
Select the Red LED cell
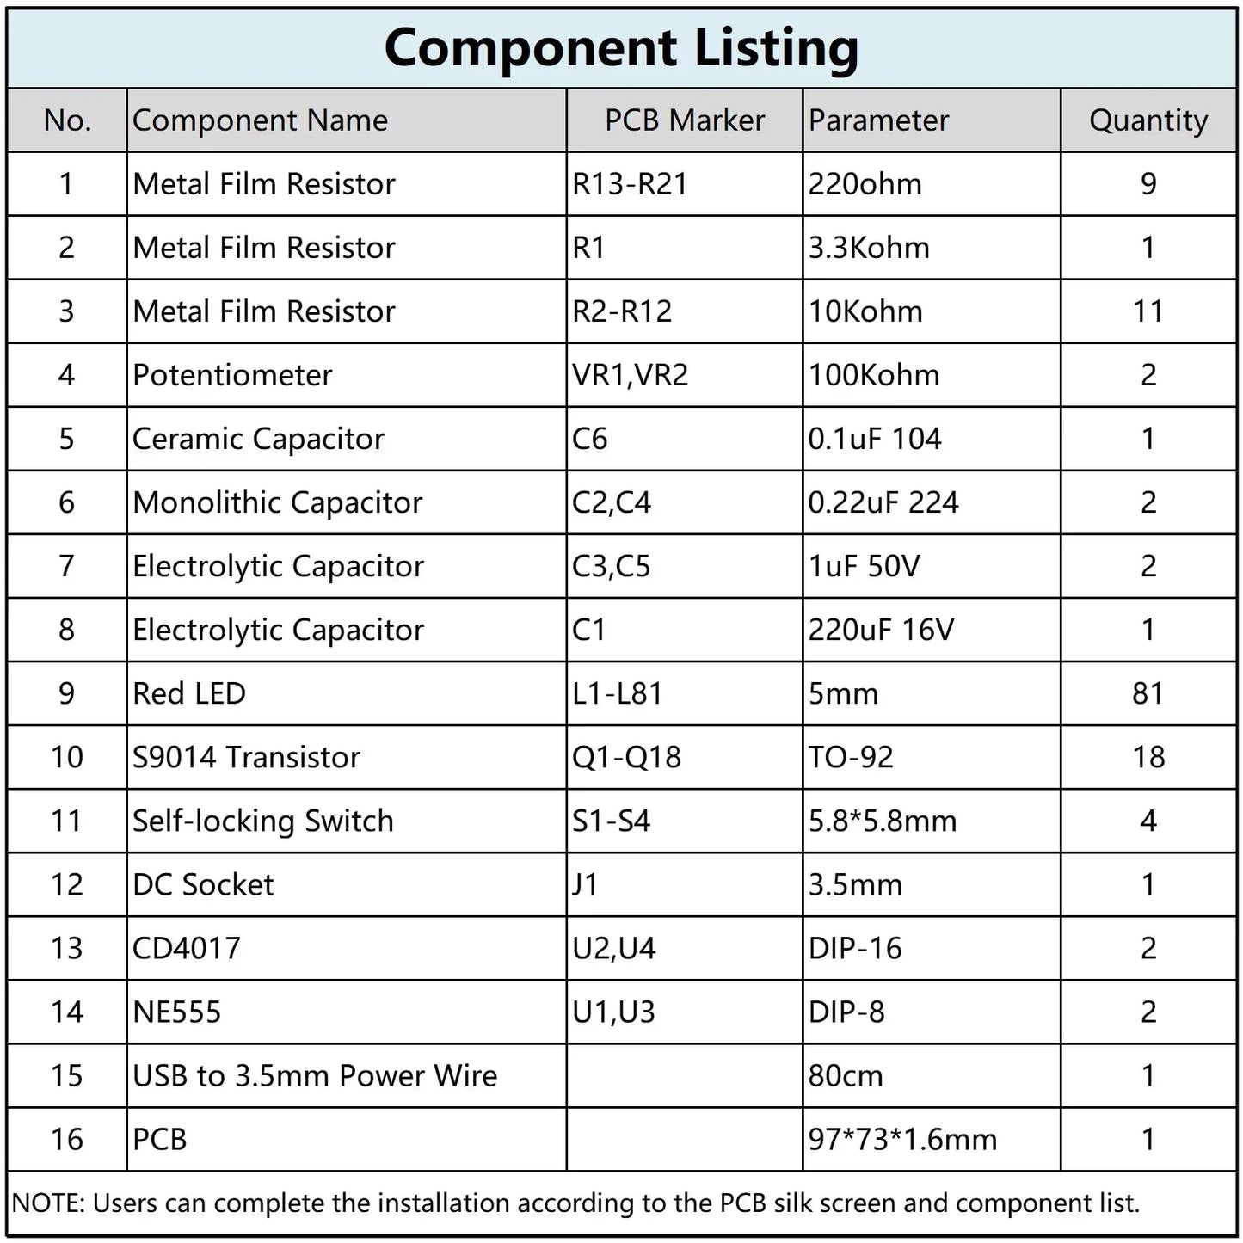(189, 693)
